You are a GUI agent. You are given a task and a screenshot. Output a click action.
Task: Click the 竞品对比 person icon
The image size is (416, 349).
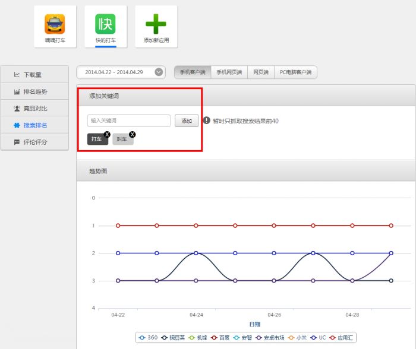[17, 109]
